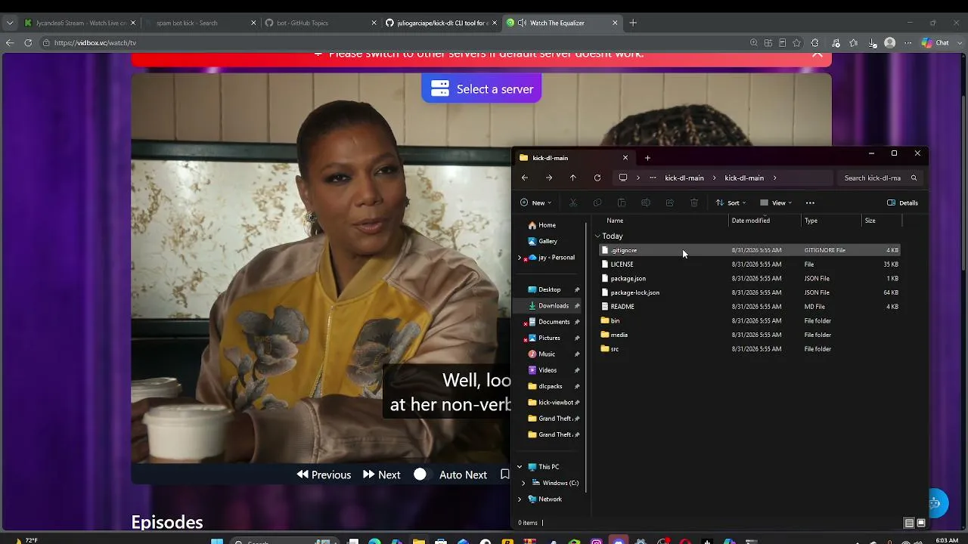Close the kick-dl-main Explorer tab
Image resolution: width=968 pixels, height=544 pixels.
tap(625, 158)
